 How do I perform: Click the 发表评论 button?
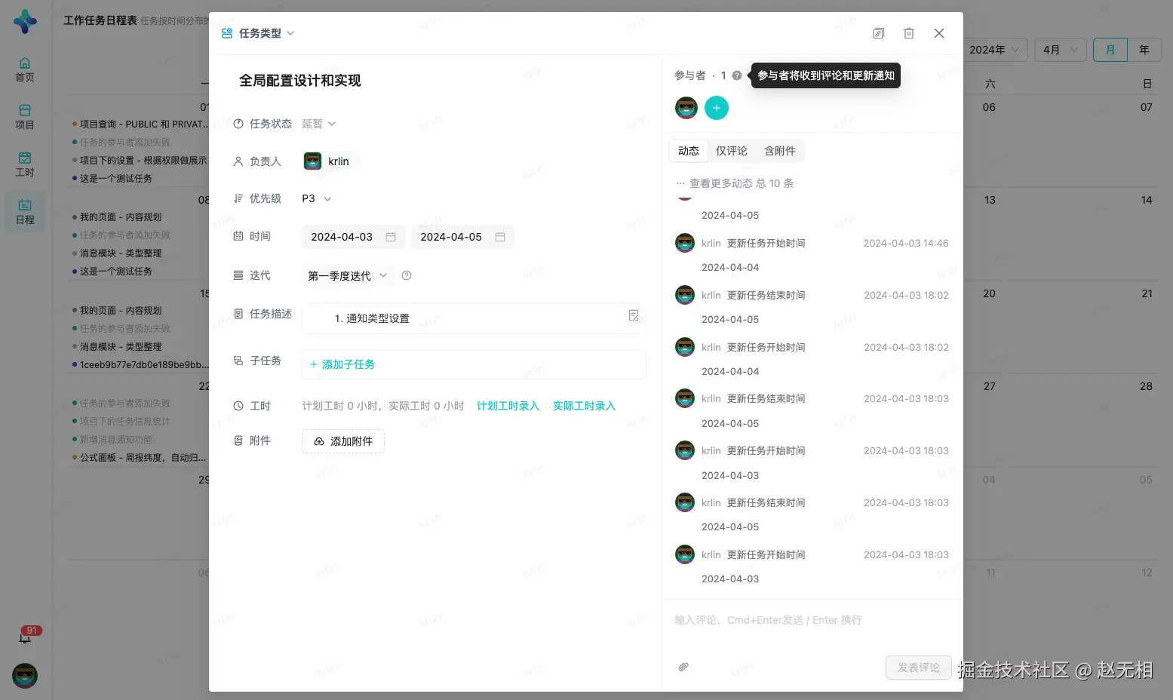[919, 668]
